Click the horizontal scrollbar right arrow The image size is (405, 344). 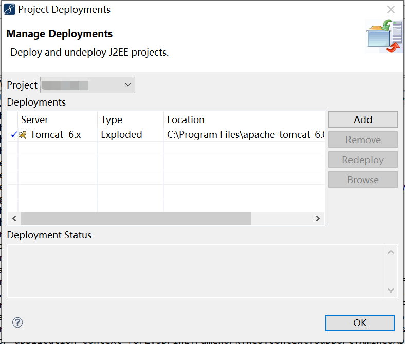click(x=317, y=219)
